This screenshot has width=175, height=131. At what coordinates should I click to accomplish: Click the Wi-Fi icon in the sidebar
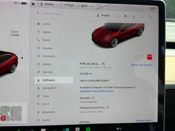[38, 104]
